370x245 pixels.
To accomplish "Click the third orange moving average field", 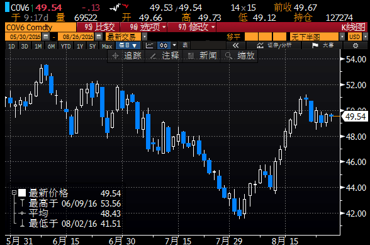I will point(279,37).
